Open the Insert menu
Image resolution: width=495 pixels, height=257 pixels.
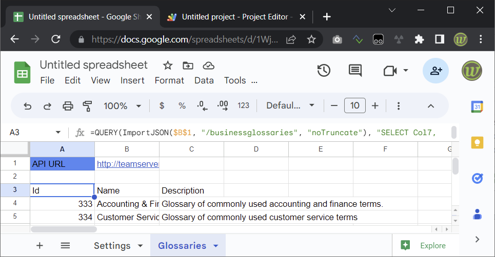(132, 80)
